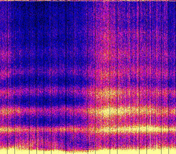Click the bright yellow horizontal band at far right
This screenshot has width=176, height=154.
coord(165,129)
